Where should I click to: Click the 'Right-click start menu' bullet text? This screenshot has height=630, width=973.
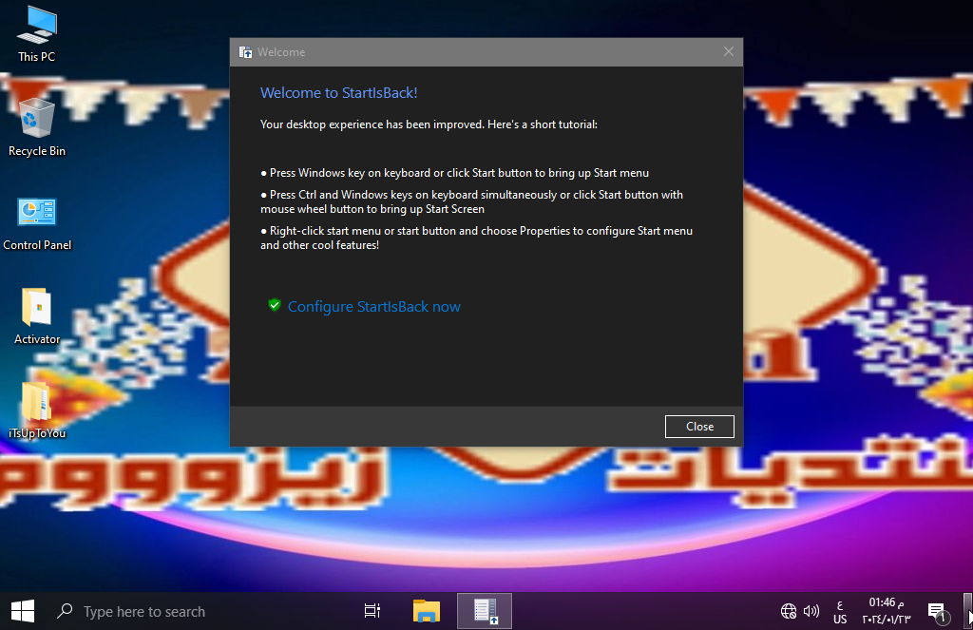point(477,238)
